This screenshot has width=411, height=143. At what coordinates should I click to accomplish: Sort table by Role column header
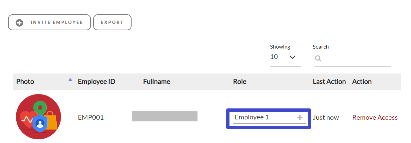[240, 81]
